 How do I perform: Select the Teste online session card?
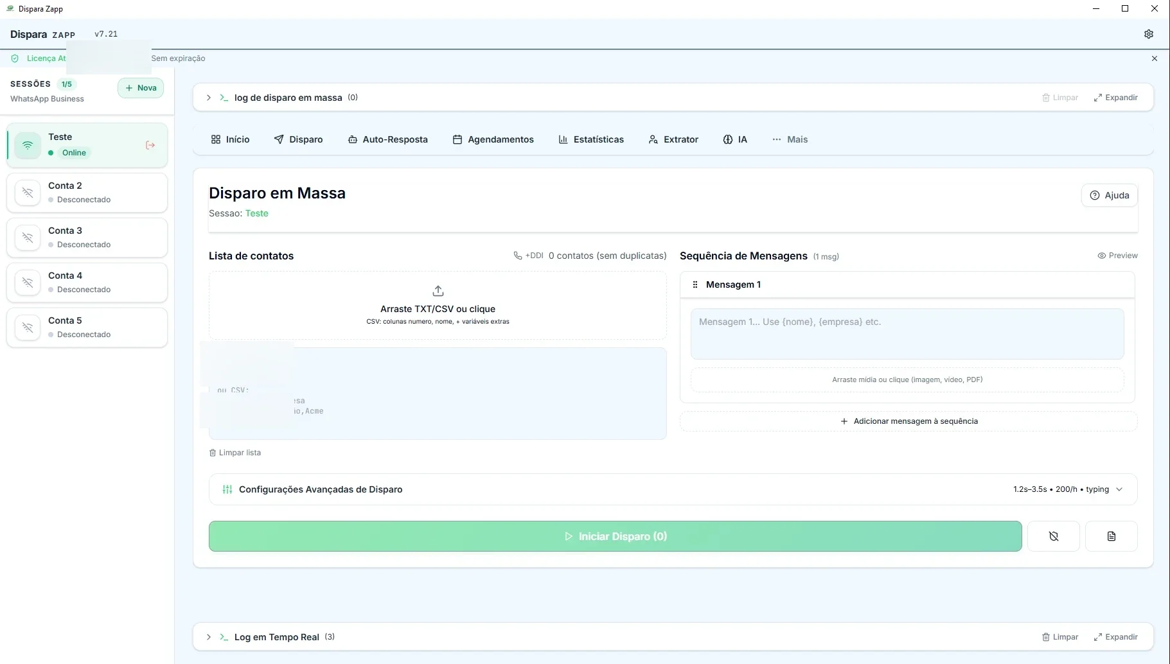[x=87, y=145]
